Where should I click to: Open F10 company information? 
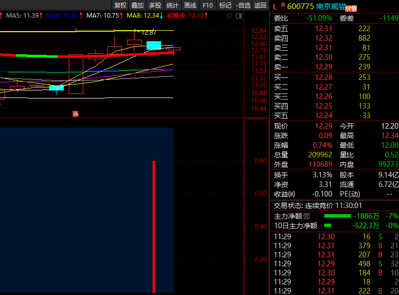coord(208,6)
